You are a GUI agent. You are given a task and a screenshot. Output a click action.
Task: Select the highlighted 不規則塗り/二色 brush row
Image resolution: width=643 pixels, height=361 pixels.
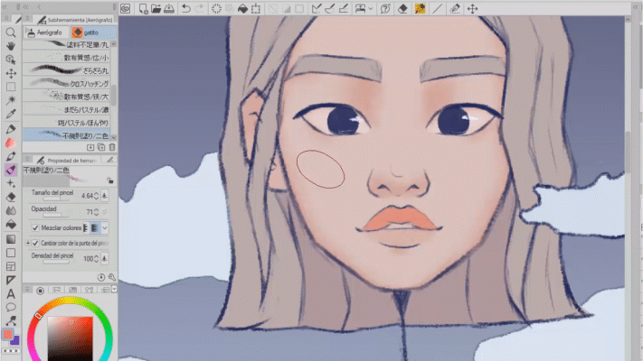(x=66, y=134)
